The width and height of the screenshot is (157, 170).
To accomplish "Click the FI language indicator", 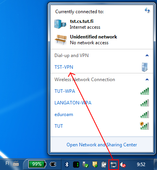I will pos(7,163).
